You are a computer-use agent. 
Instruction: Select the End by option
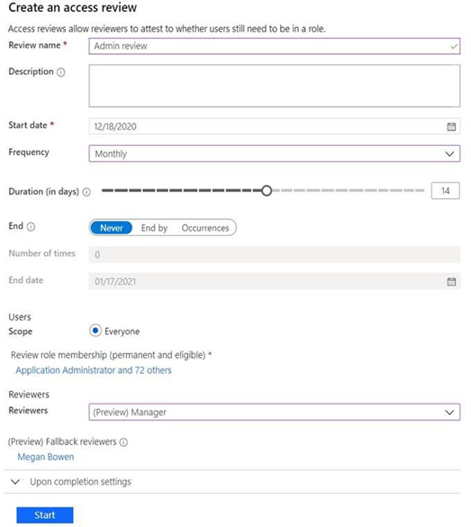pos(154,228)
